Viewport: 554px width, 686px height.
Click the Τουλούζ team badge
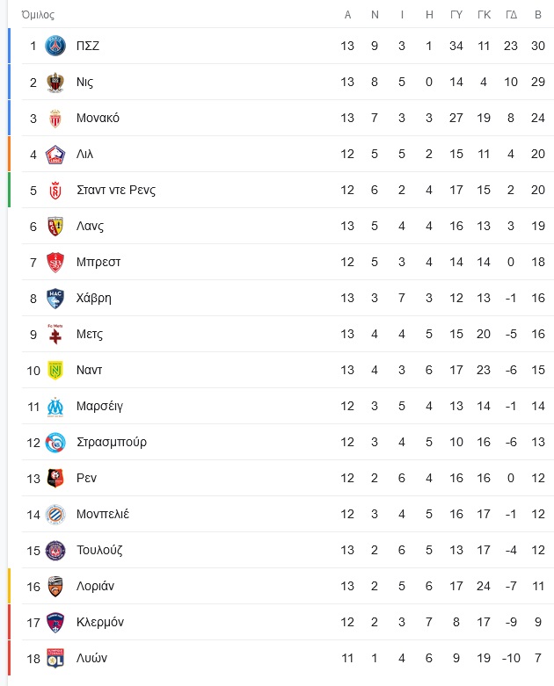pyautogui.click(x=55, y=551)
